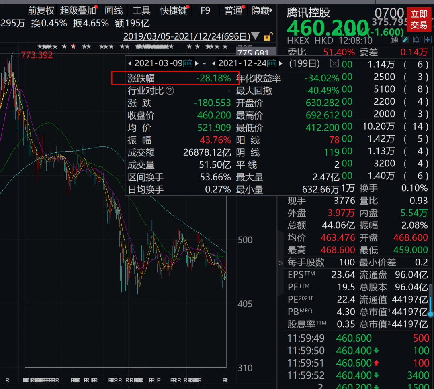The height and width of the screenshot is (389, 434).
Task: Open the 前复权 price adjustment menu
Action: click(x=41, y=11)
